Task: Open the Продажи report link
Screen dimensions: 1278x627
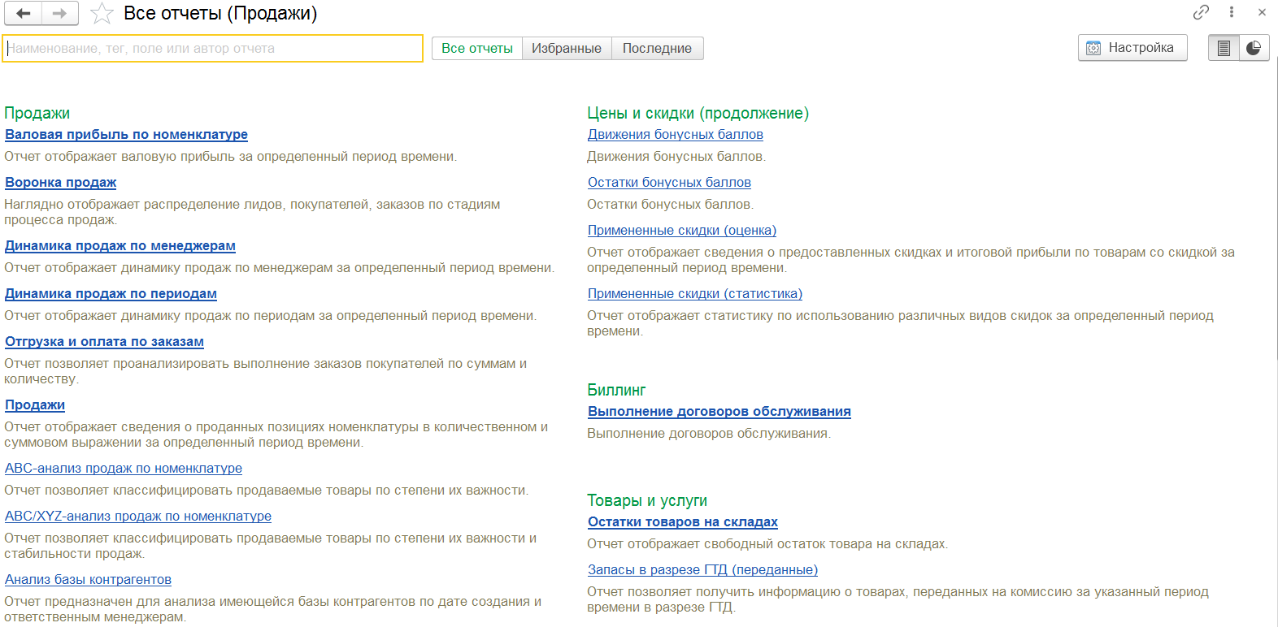Action: (x=35, y=405)
